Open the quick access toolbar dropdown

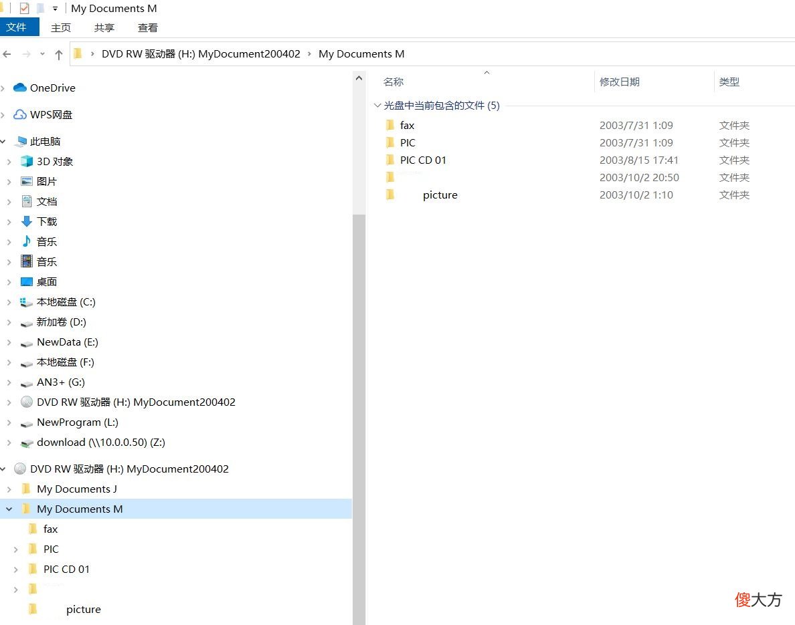(x=55, y=9)
